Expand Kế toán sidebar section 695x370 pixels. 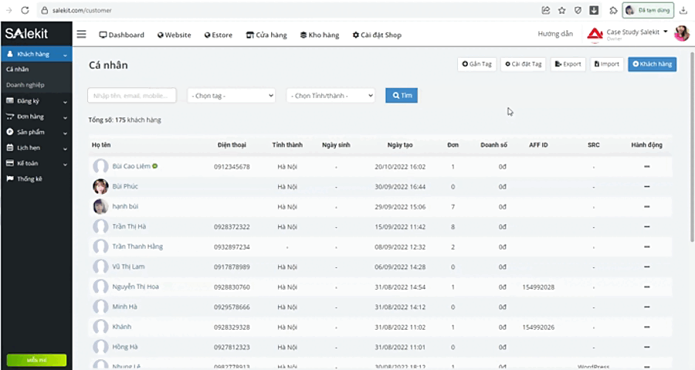[36, 163]
